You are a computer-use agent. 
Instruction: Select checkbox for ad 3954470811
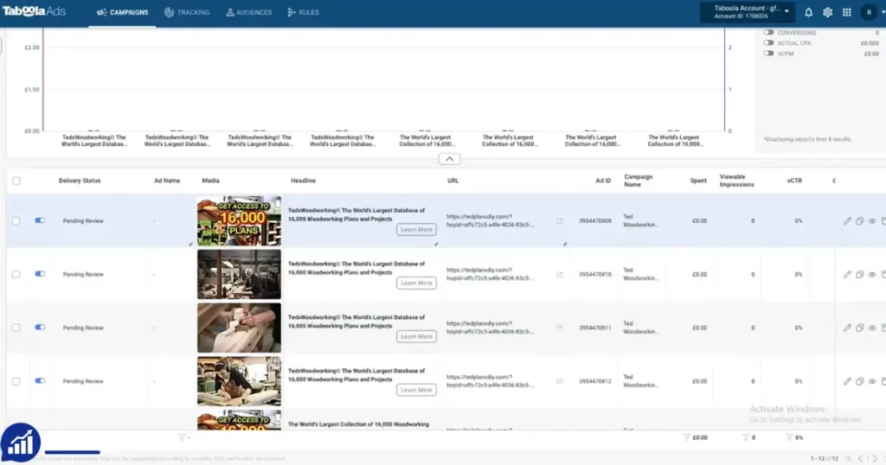(x=16, y=328)
